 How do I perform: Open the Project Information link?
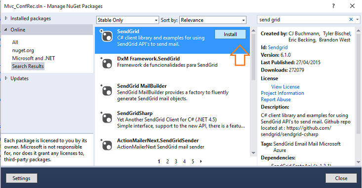282,93
